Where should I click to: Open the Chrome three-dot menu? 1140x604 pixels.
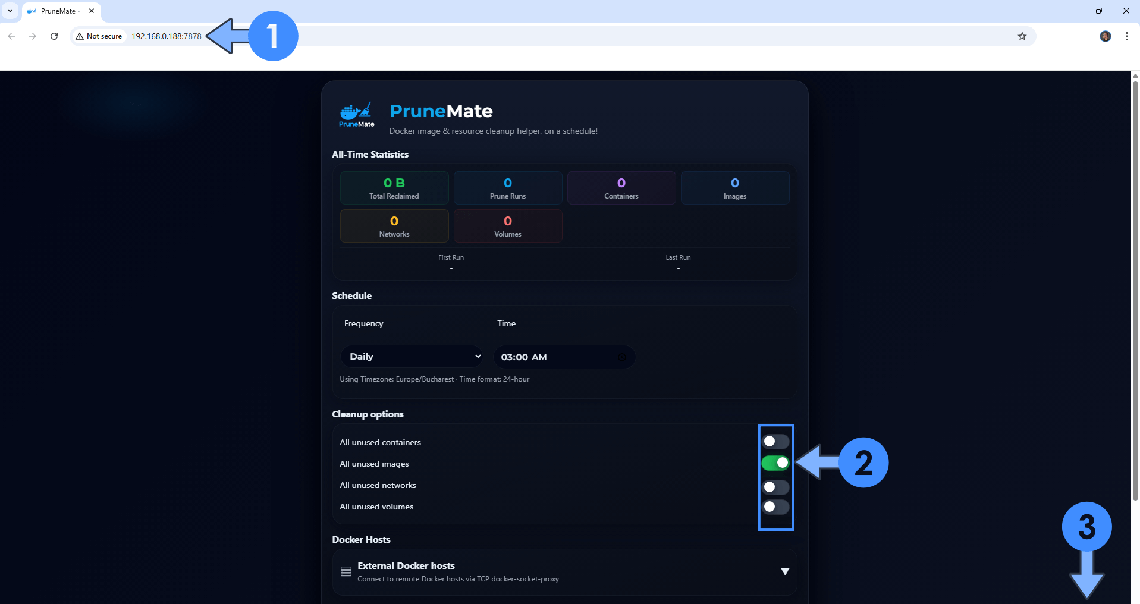coord(1126,36)
